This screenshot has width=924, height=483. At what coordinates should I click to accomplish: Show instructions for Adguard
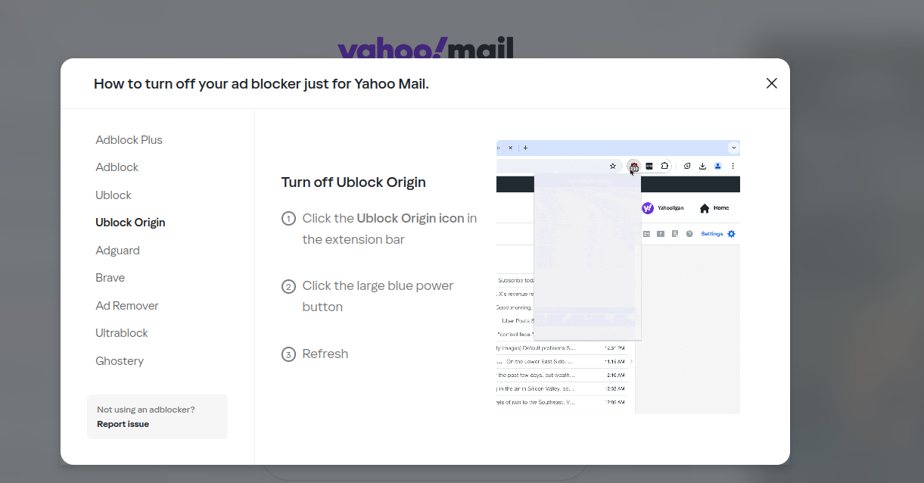[117, 251]
